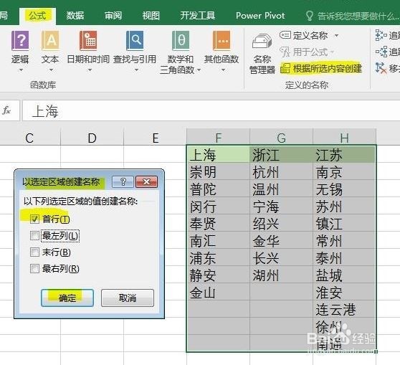Screen dimensions: 400x365
Task: Select cell containing 浦东
Action: 218,258
